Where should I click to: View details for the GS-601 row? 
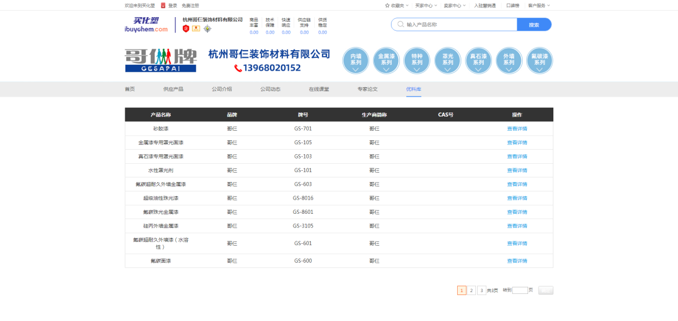(517, 243)
